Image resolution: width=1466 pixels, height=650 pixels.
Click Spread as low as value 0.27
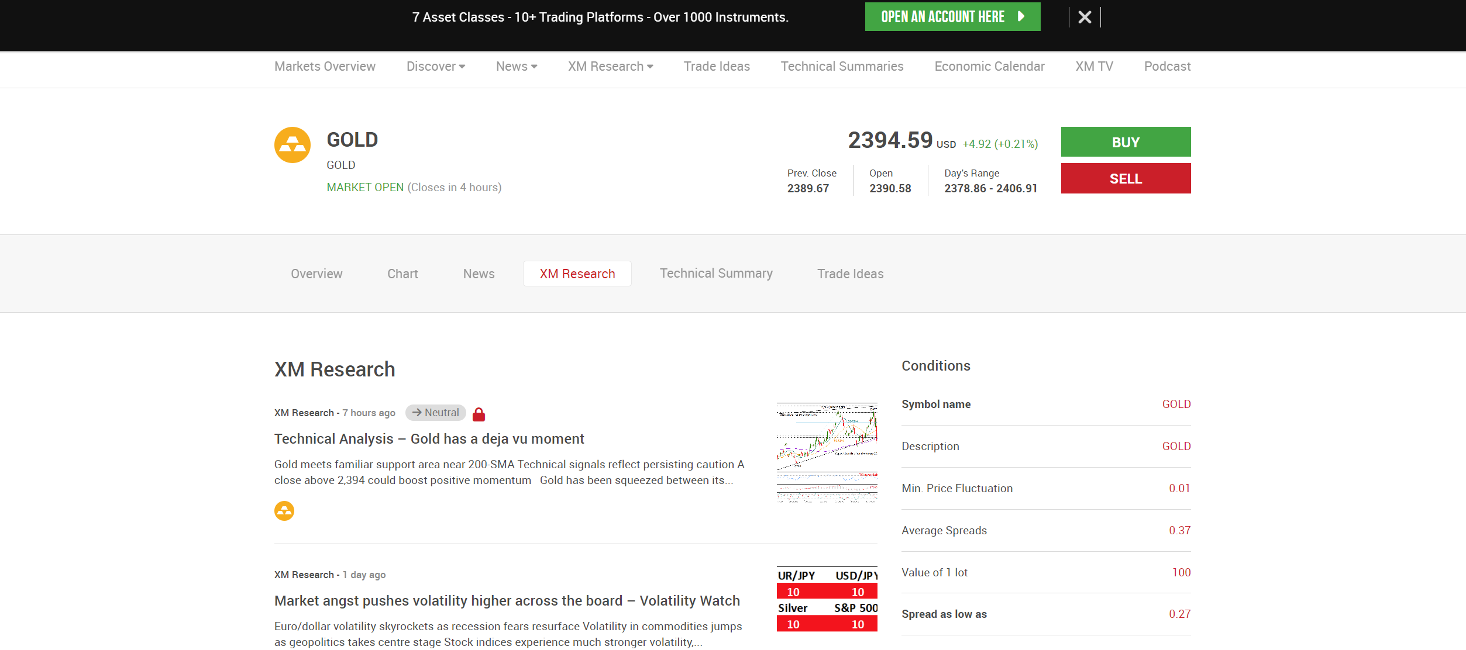pyautogui.click(x=1179, y=614)
